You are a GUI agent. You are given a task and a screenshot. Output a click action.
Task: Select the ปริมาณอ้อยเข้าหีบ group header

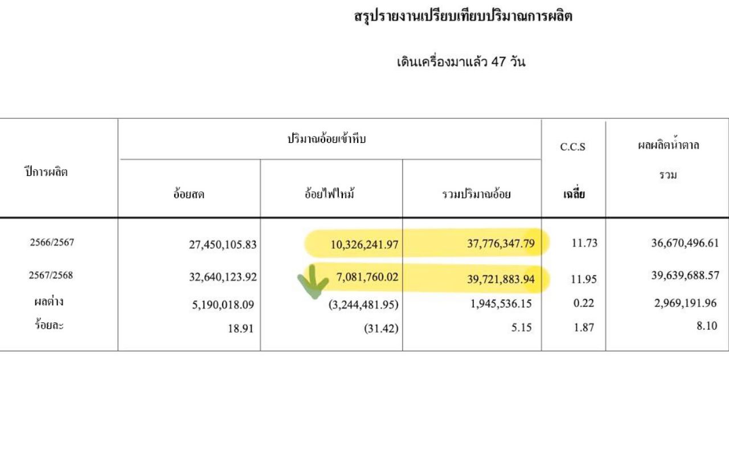[x=326, y=138]
